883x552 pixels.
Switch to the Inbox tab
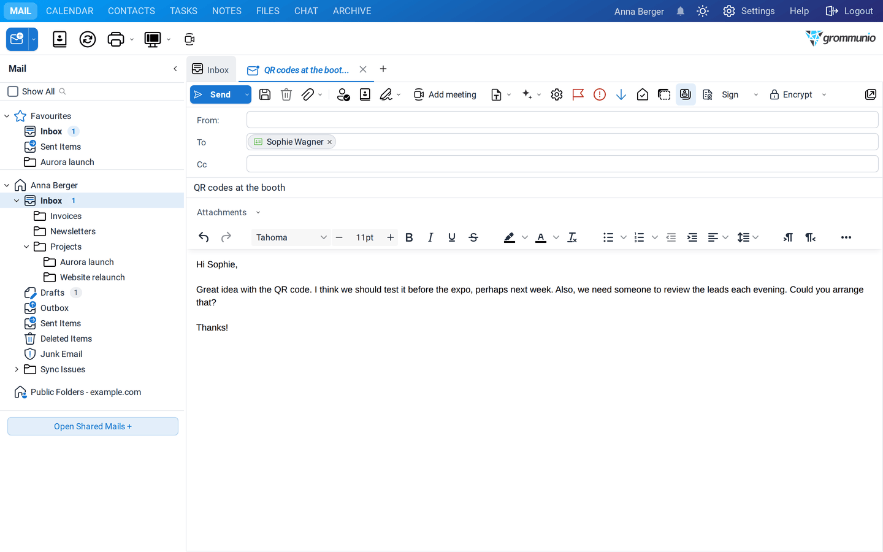pyautogui.click(x=211, y=69)
